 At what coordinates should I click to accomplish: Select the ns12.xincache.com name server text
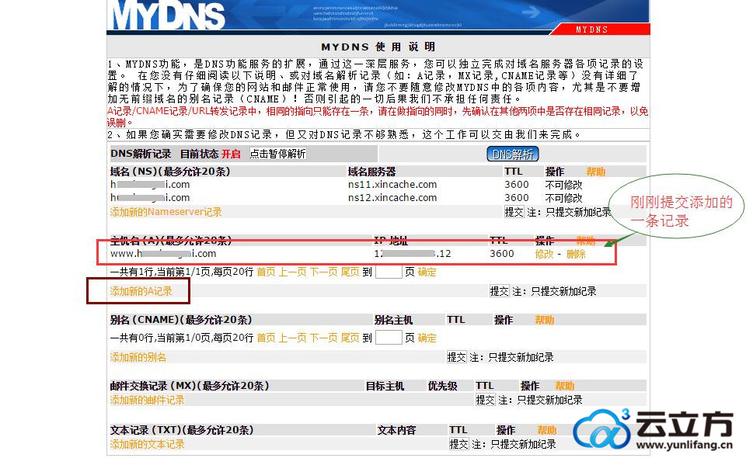[x=392, y=198]
